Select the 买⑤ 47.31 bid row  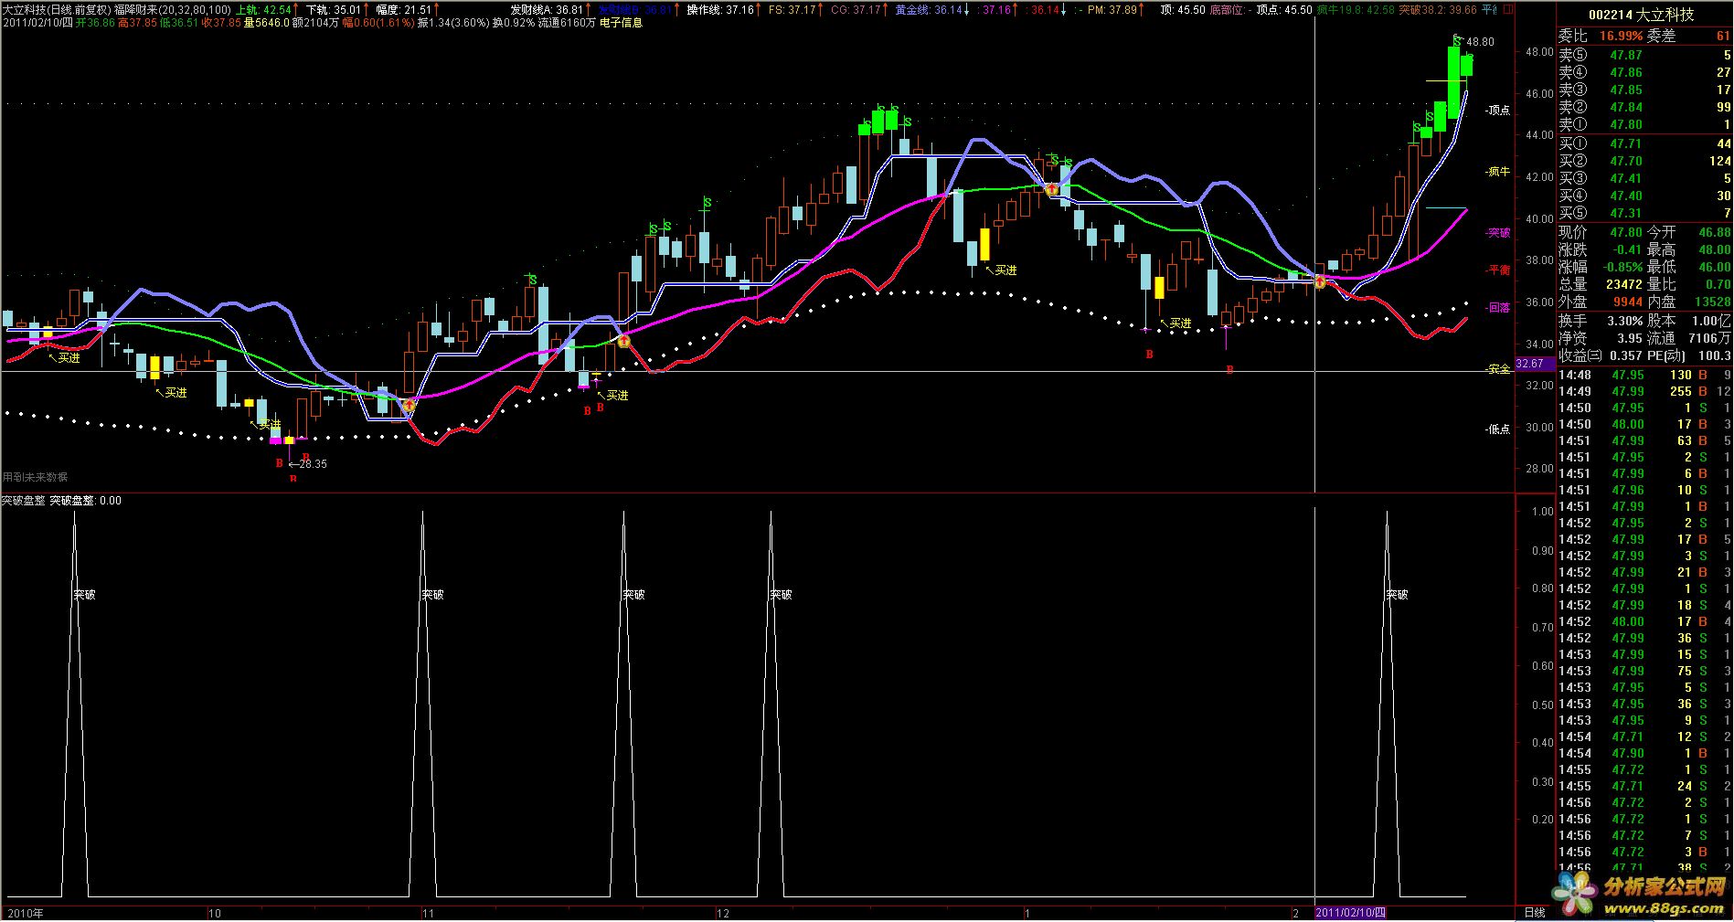pos(1644,213)
